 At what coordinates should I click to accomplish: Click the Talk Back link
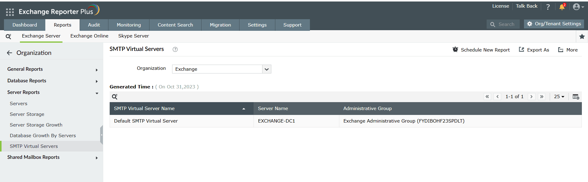pos(527,6)
